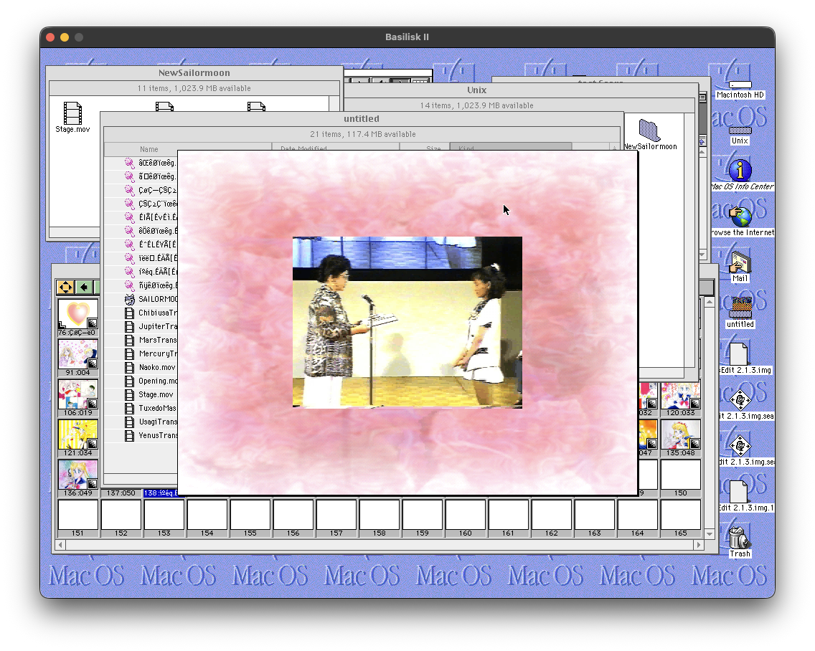Image resolution: width=815 pixels, height=651 pixels.
Task: Click the back arrow button in thumbnail browser
Action: [85, 288]
